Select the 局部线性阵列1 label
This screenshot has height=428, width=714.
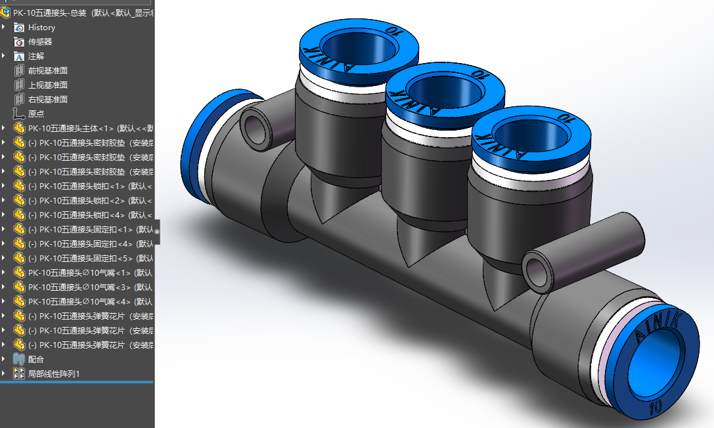click(54, 374)
